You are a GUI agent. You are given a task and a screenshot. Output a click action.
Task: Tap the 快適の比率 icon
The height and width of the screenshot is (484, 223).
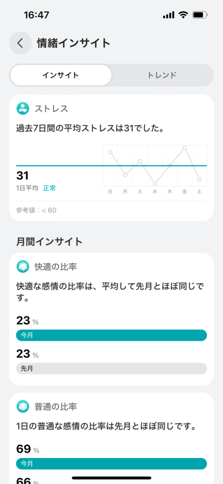click(23, 267)
